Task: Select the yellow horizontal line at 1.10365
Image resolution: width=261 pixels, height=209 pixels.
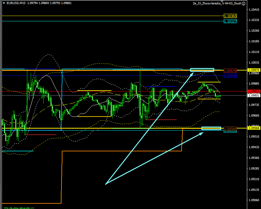Action: tap(112, 16)
